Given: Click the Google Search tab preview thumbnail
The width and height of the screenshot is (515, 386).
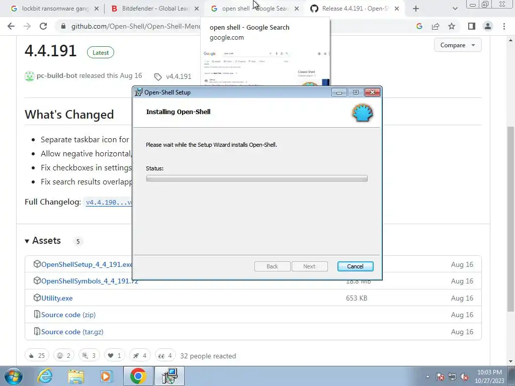Looking at the screenshot, I should (266, 67).
